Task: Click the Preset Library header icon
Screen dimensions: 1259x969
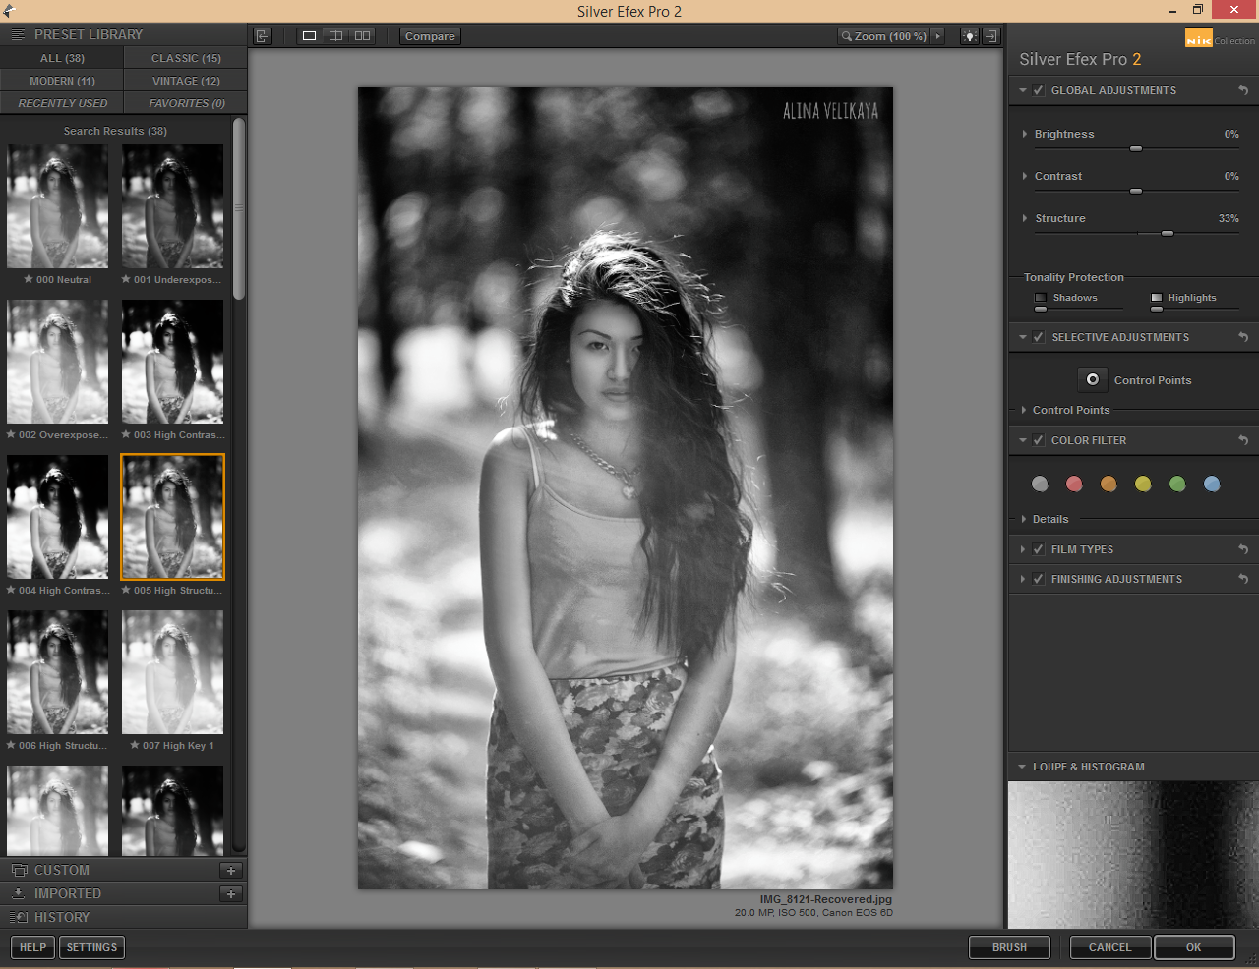Action: pos(18,34)
